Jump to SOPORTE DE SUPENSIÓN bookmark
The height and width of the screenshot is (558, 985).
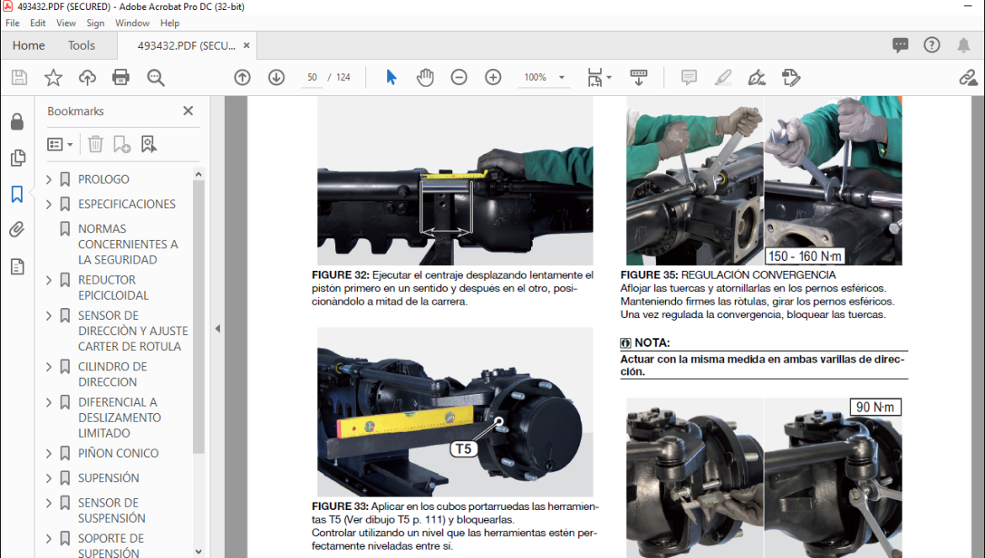(110, 545)
